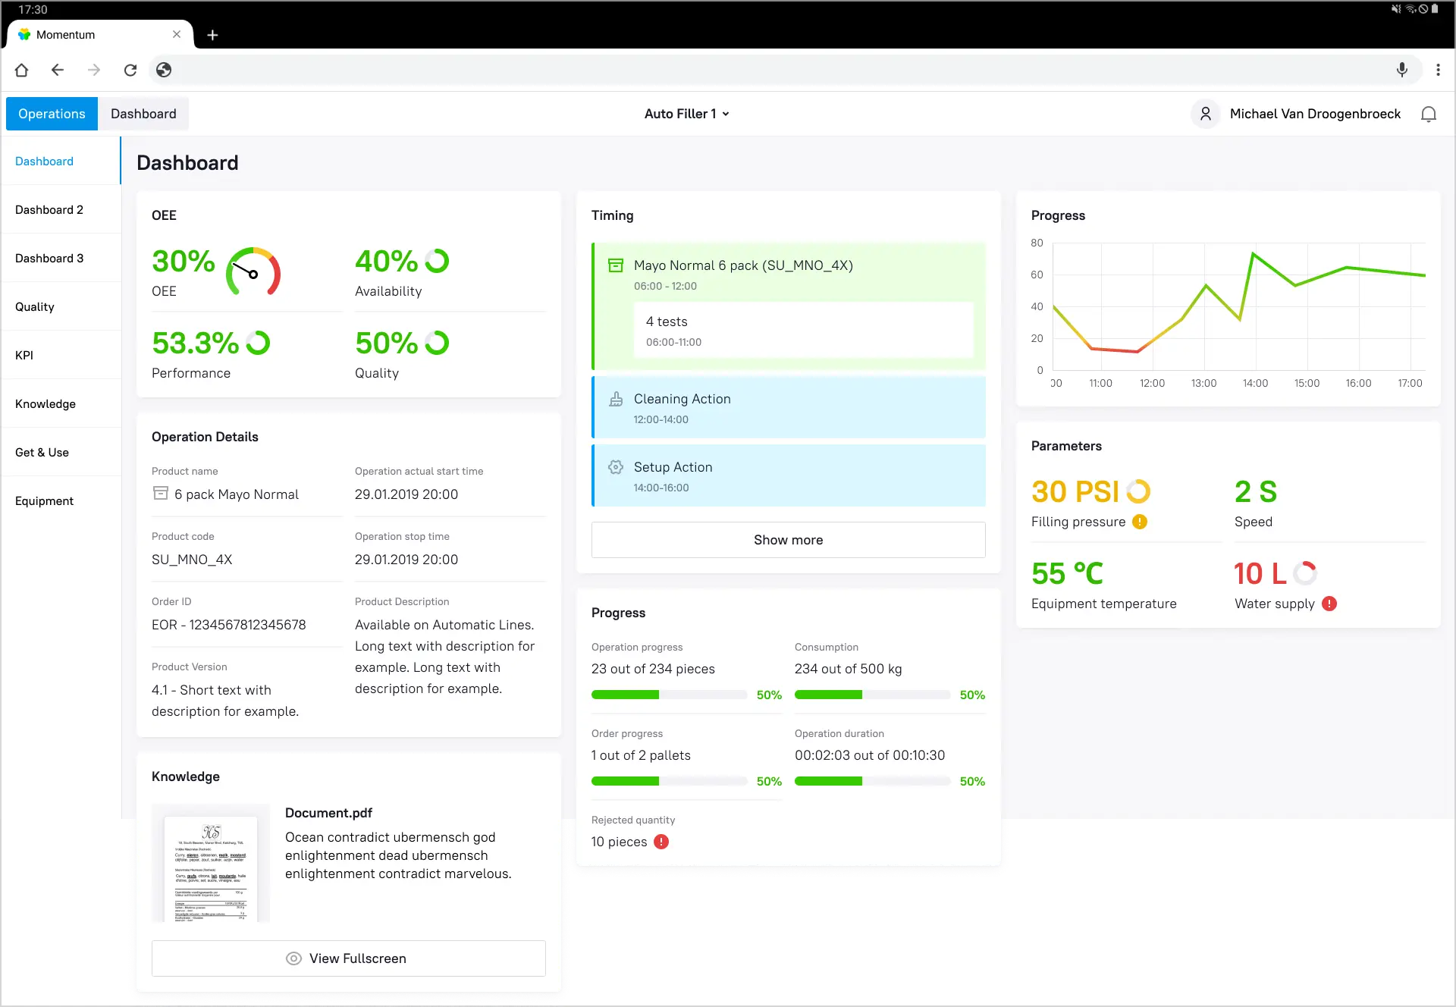
Task: Click the Filling pressure yellow warning icon
Action: click(x=1140, y=522)
